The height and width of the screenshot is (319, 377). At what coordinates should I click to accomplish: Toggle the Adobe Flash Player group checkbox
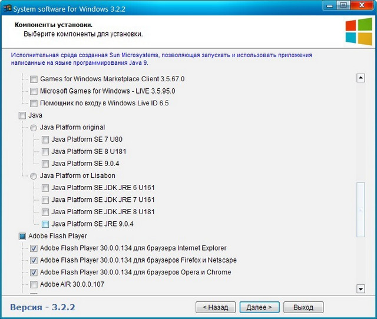(x=22, y=236)
